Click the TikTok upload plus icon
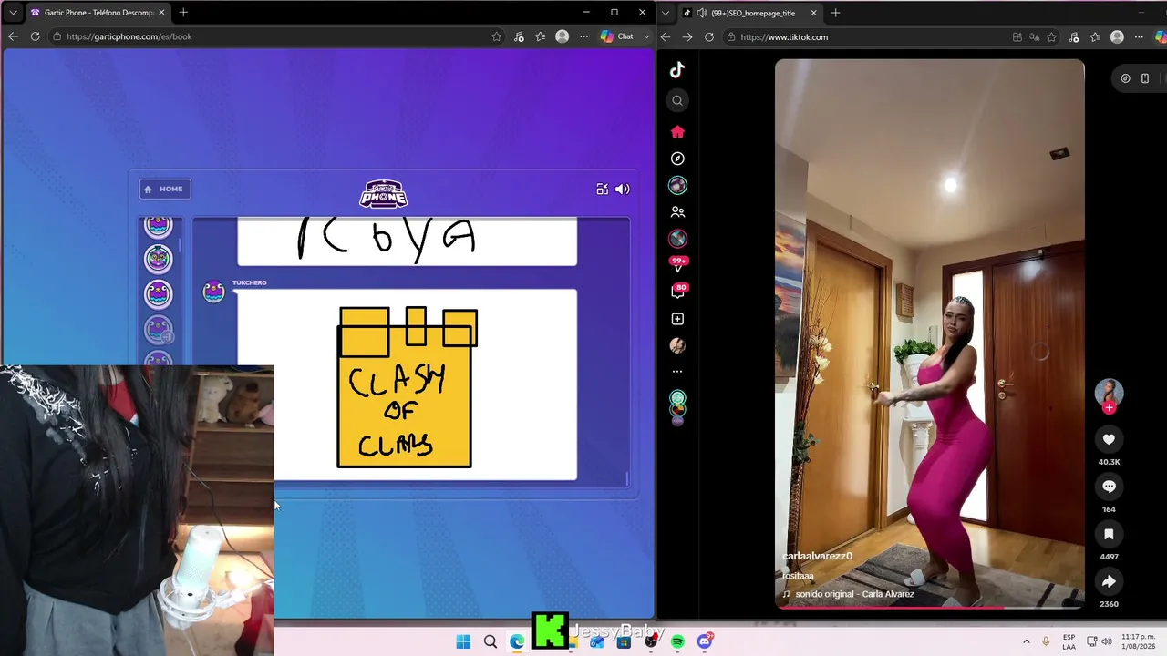This screenshot has width=1167, height=656. click(677, 319)
